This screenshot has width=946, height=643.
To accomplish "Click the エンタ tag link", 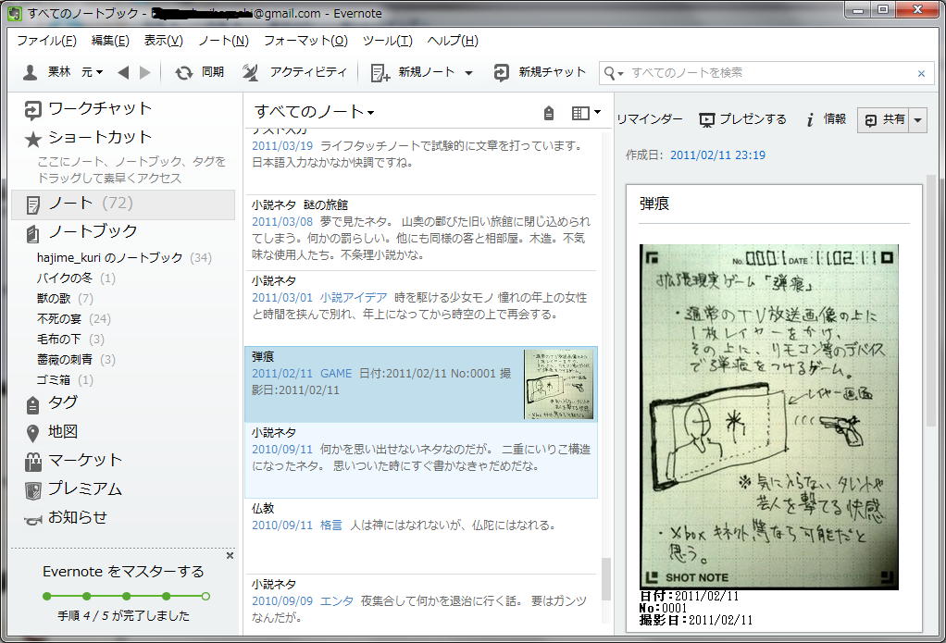I will 337,601.
